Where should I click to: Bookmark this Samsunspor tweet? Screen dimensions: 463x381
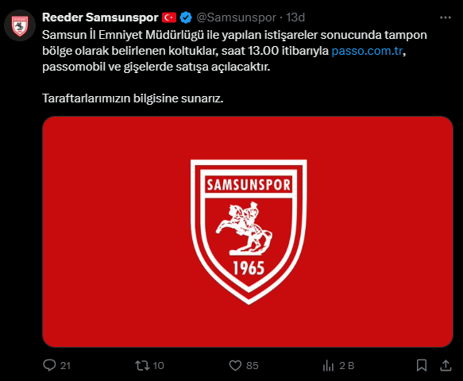click(x=422, y=365)
